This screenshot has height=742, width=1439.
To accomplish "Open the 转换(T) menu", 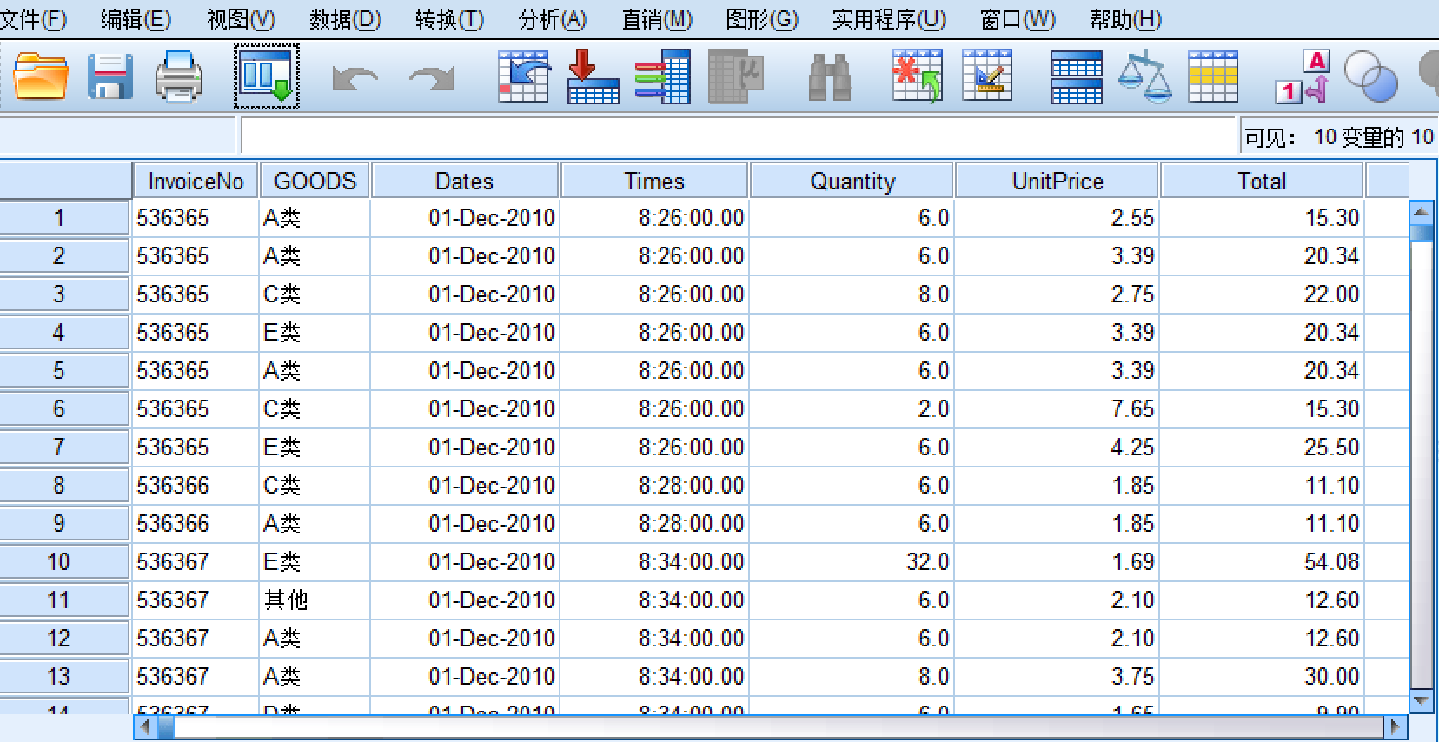I will tap(449, 19).
